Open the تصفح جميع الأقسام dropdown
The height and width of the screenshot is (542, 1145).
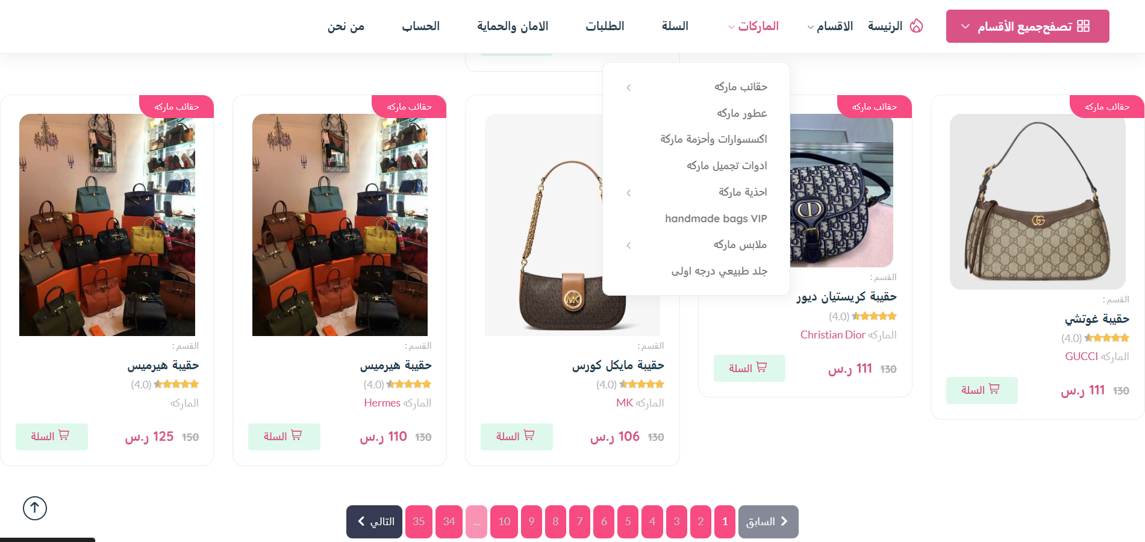1028,26
